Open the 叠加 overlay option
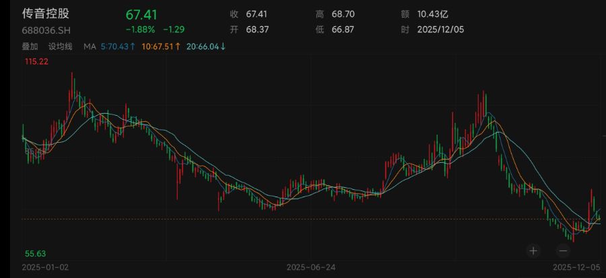The image size is (606, 278). tap(30, 46)
